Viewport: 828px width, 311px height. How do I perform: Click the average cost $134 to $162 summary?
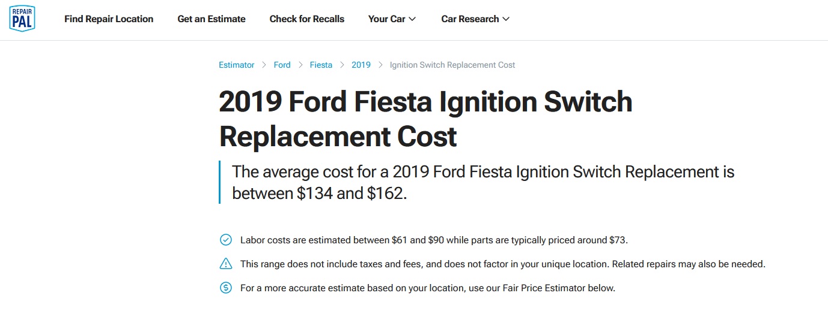click(x=483, y=182)
